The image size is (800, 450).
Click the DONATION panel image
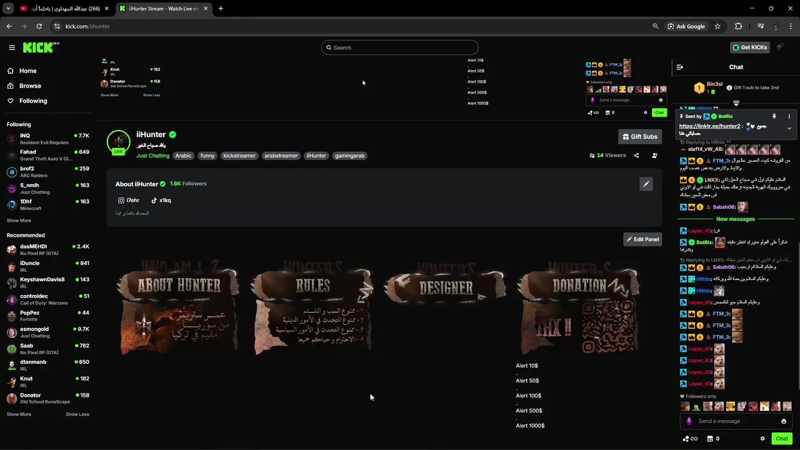tap(579, 307)
